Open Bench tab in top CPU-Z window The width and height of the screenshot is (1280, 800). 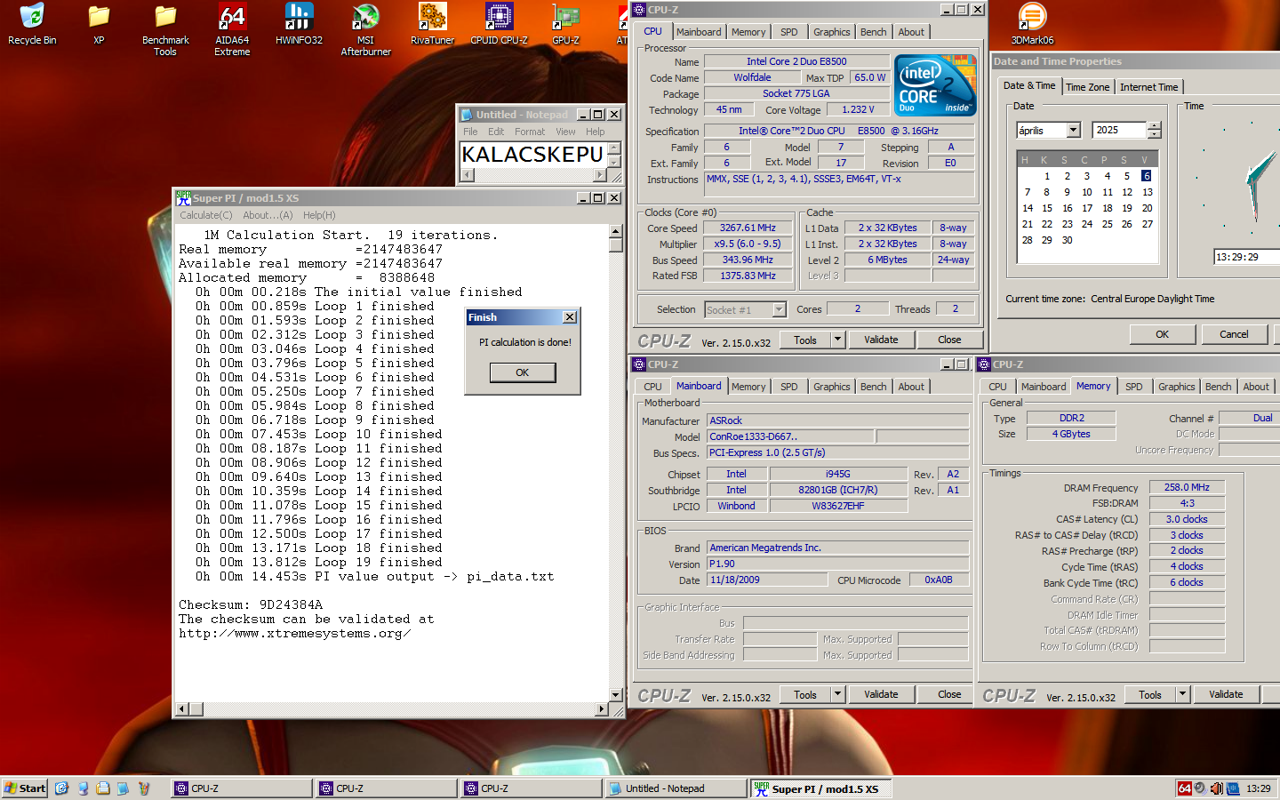(x=873, y=32)
